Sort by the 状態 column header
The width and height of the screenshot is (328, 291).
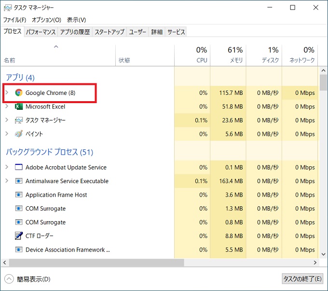point(145,55)
